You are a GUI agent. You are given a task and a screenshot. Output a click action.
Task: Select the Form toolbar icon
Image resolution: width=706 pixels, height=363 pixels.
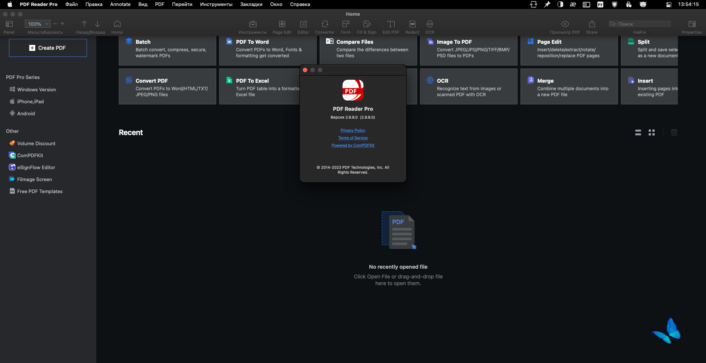tap(346, 24)
